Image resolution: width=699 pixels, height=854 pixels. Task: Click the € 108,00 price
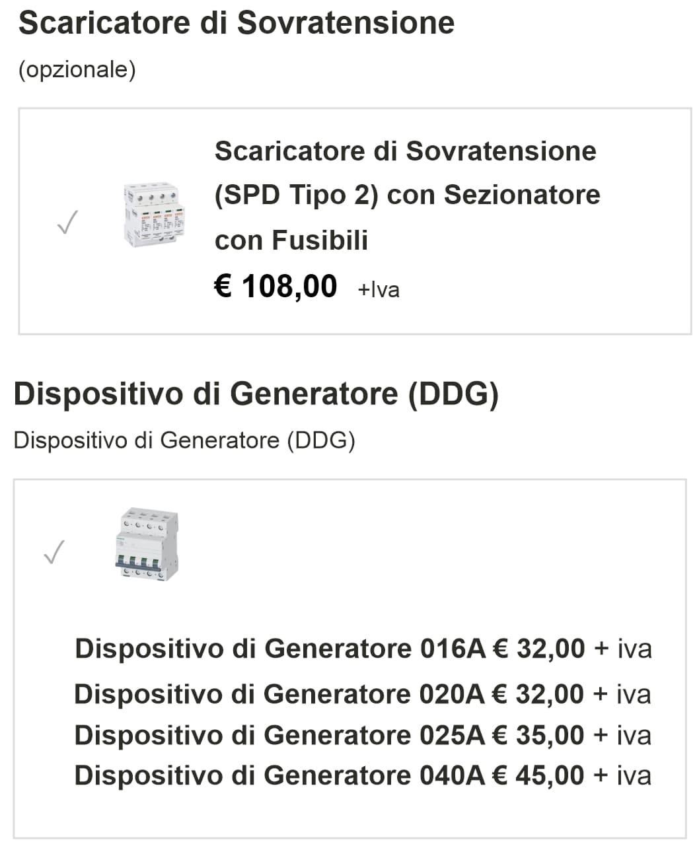[x=276, y=287]
